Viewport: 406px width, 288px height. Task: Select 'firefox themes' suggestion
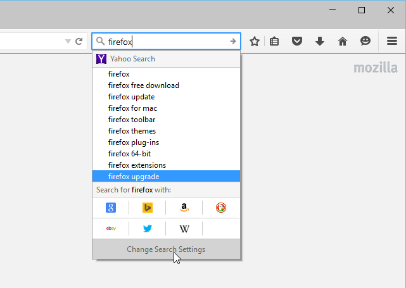coord(166,131)
